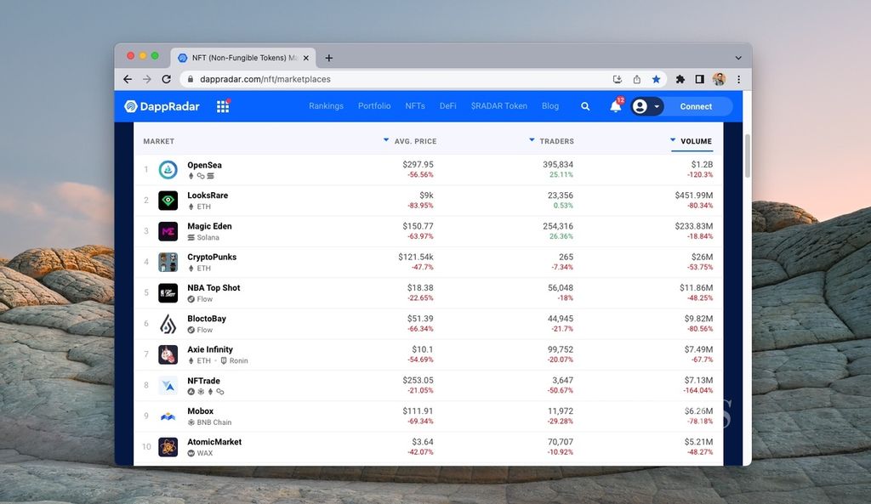This screenshot has width=871, height=504.
Task: Open the Mobox link
Action: point(200,411)
